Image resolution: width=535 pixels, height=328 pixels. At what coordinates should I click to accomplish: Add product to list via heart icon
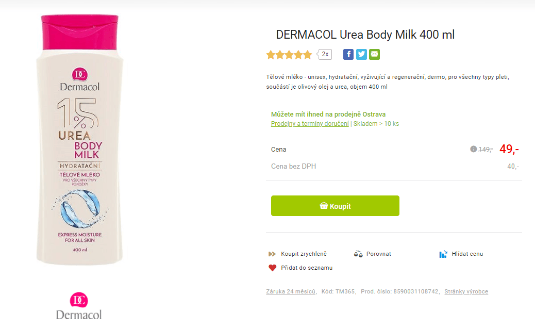[272, 268]
